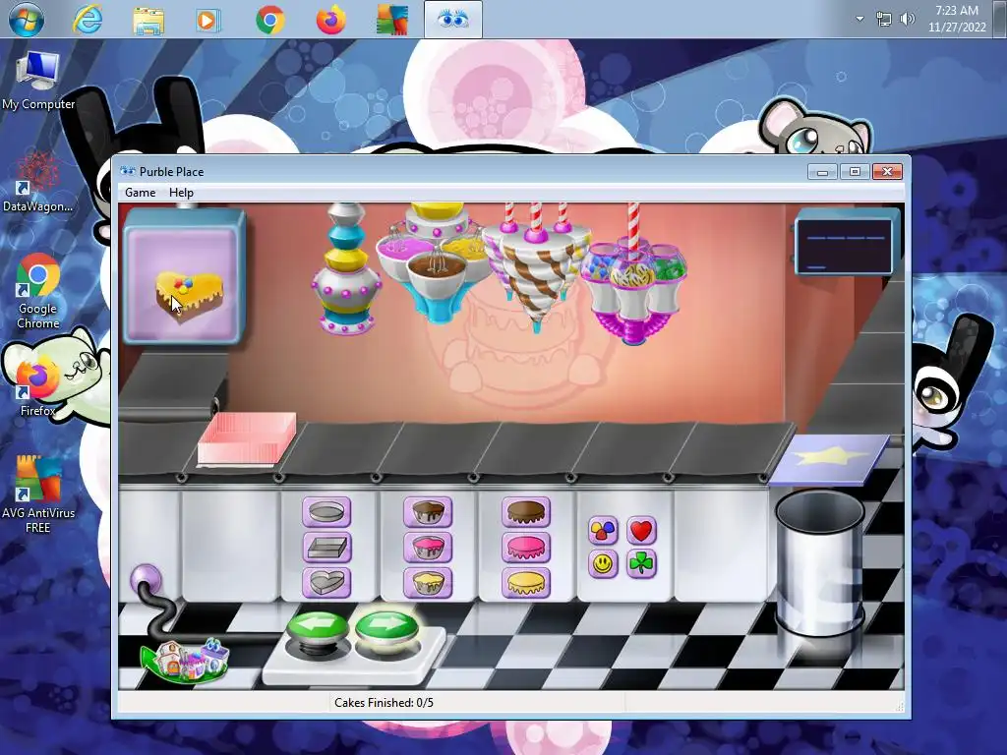Screen dimensions: 1007x755
Task: Close the Purble Place window
Action: click(887, 171)
